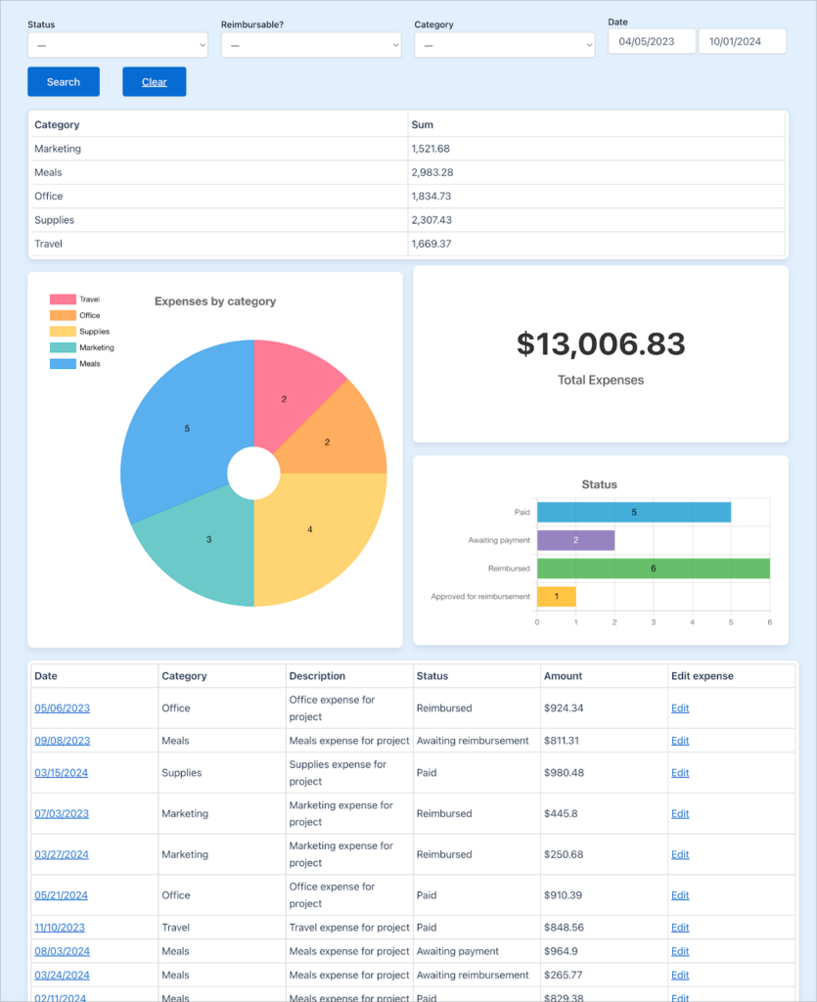Image resolution: width=817 pixels, height=1002 pixels.
Task: Open the Category filter dropdown
Action: pyautogui.click(x=503, y=44)
